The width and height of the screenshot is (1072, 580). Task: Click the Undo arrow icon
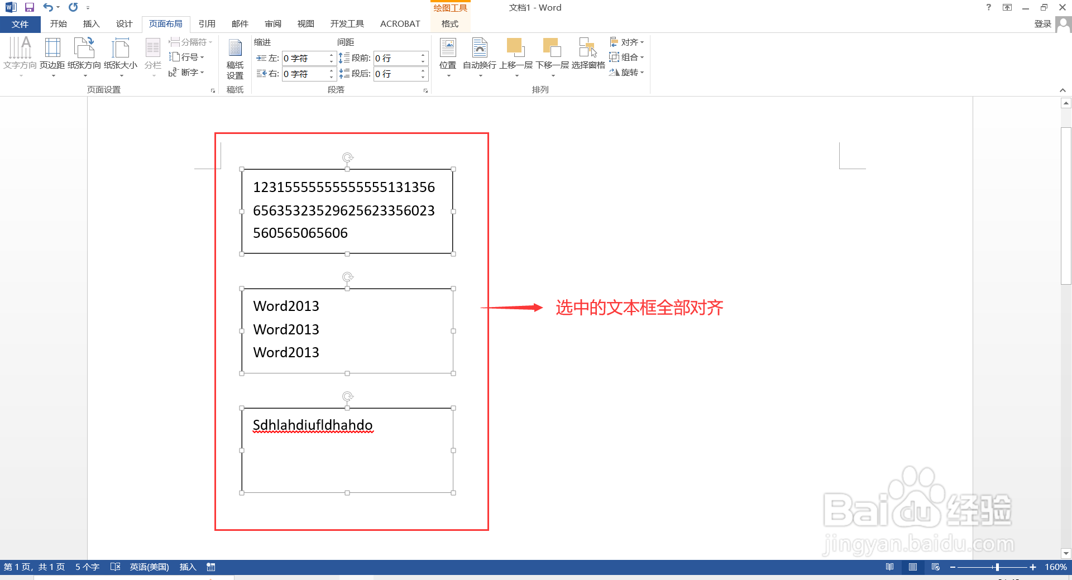pyautogui.click(x=48, y=7)
